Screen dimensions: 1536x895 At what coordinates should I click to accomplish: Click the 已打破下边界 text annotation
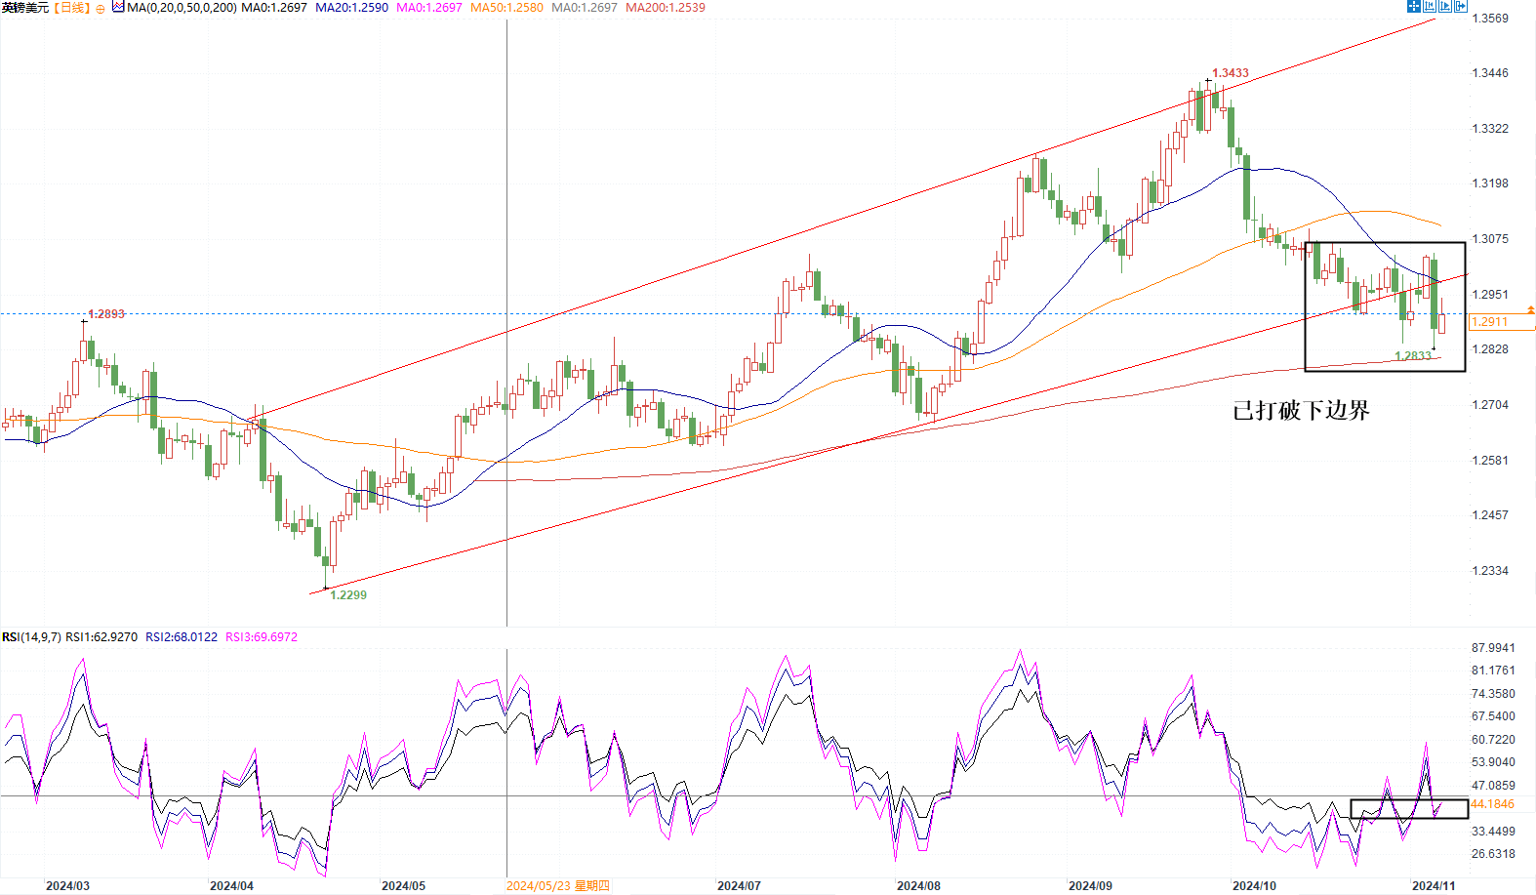[1301, 411]
